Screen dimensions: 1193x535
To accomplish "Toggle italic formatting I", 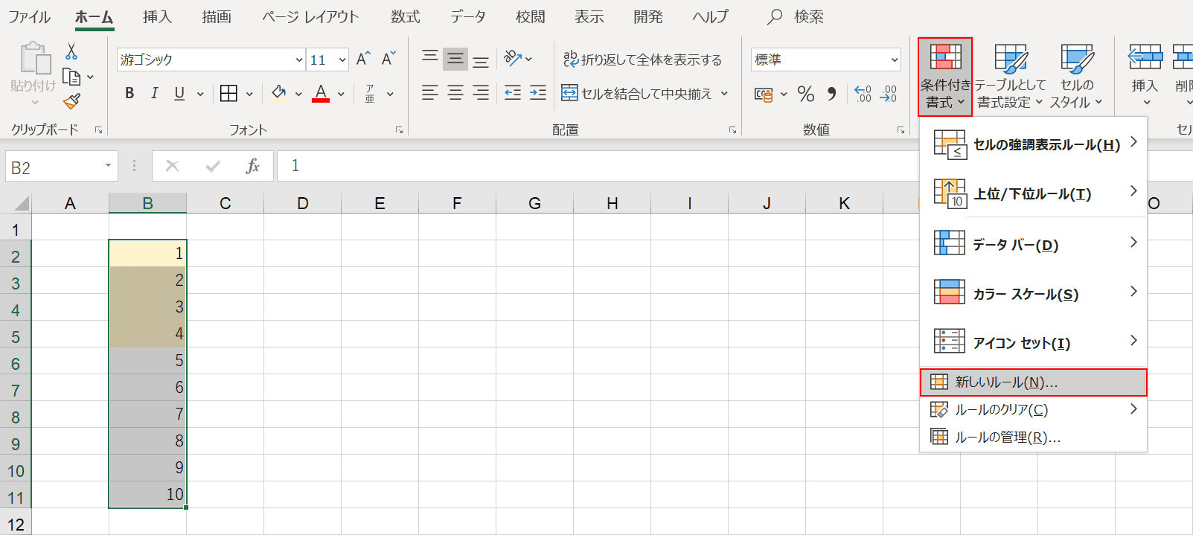I will click(x=154, y=93).
